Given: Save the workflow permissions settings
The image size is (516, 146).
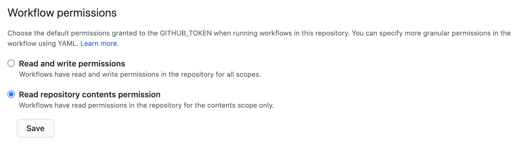Looking at the screenshot, I should tap(36, 128).
